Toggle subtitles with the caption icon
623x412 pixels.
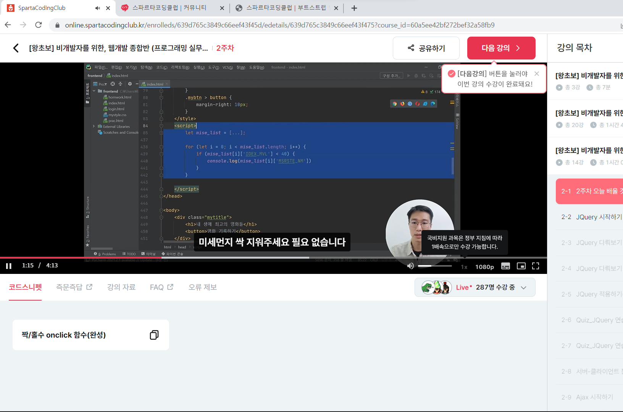point(505,266)
